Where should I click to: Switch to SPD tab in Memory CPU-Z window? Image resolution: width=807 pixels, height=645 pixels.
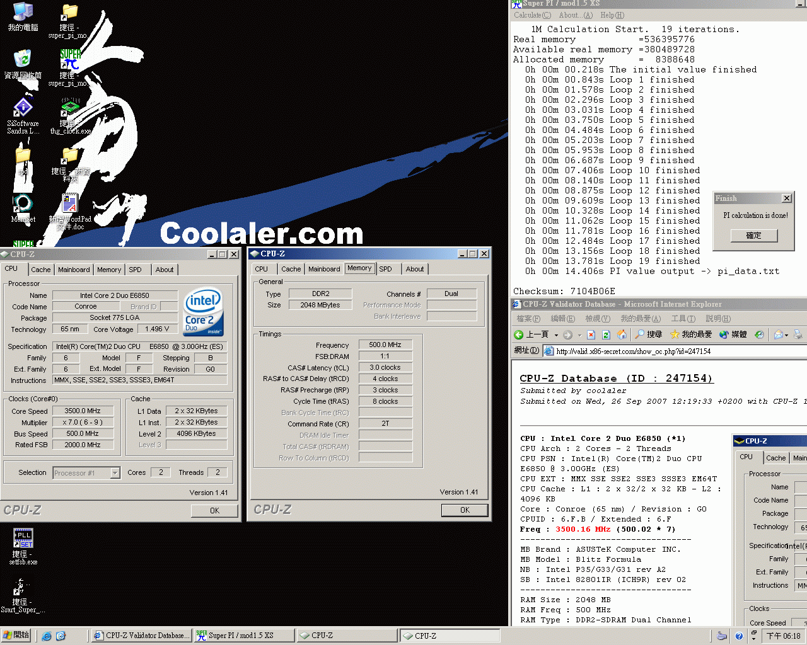[385, 269]
